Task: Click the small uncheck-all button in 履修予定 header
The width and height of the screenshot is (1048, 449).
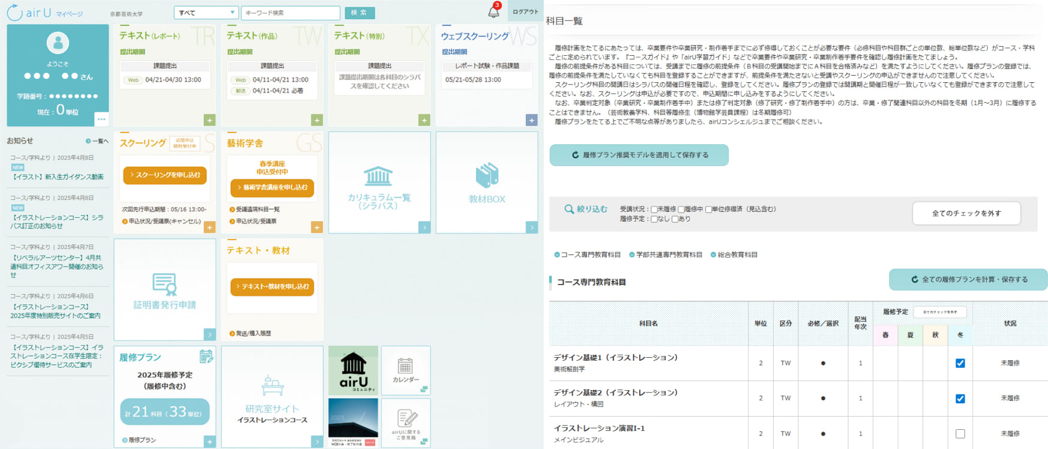Action: pos(940,312)
